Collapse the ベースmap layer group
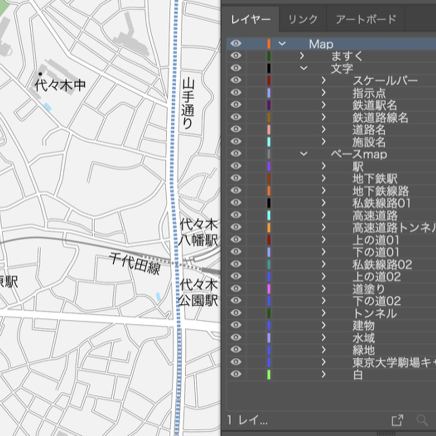436x436 pixels. (304, 154)
